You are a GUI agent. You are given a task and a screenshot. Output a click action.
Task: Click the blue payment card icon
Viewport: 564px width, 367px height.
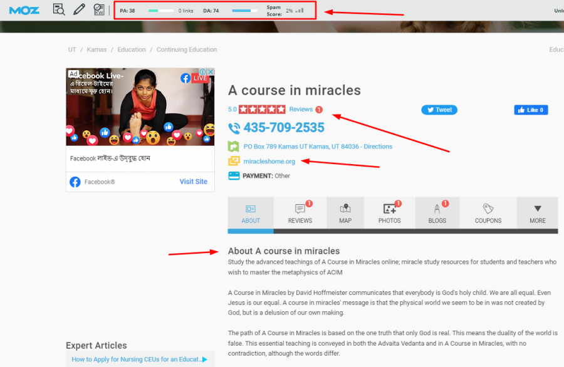pyautogui.click(x=234, y=176)
